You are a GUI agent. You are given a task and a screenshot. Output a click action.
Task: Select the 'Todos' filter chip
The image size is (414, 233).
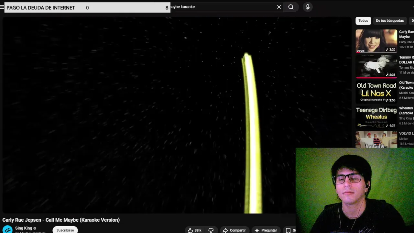click(x=363, y=21)
